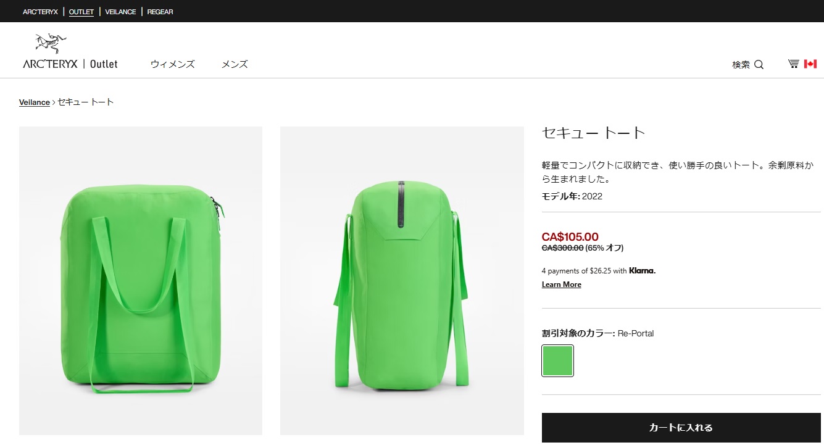This screenshot has width=824, height=445.
Task: Open the front view tote image
Action: coord(141,280)
